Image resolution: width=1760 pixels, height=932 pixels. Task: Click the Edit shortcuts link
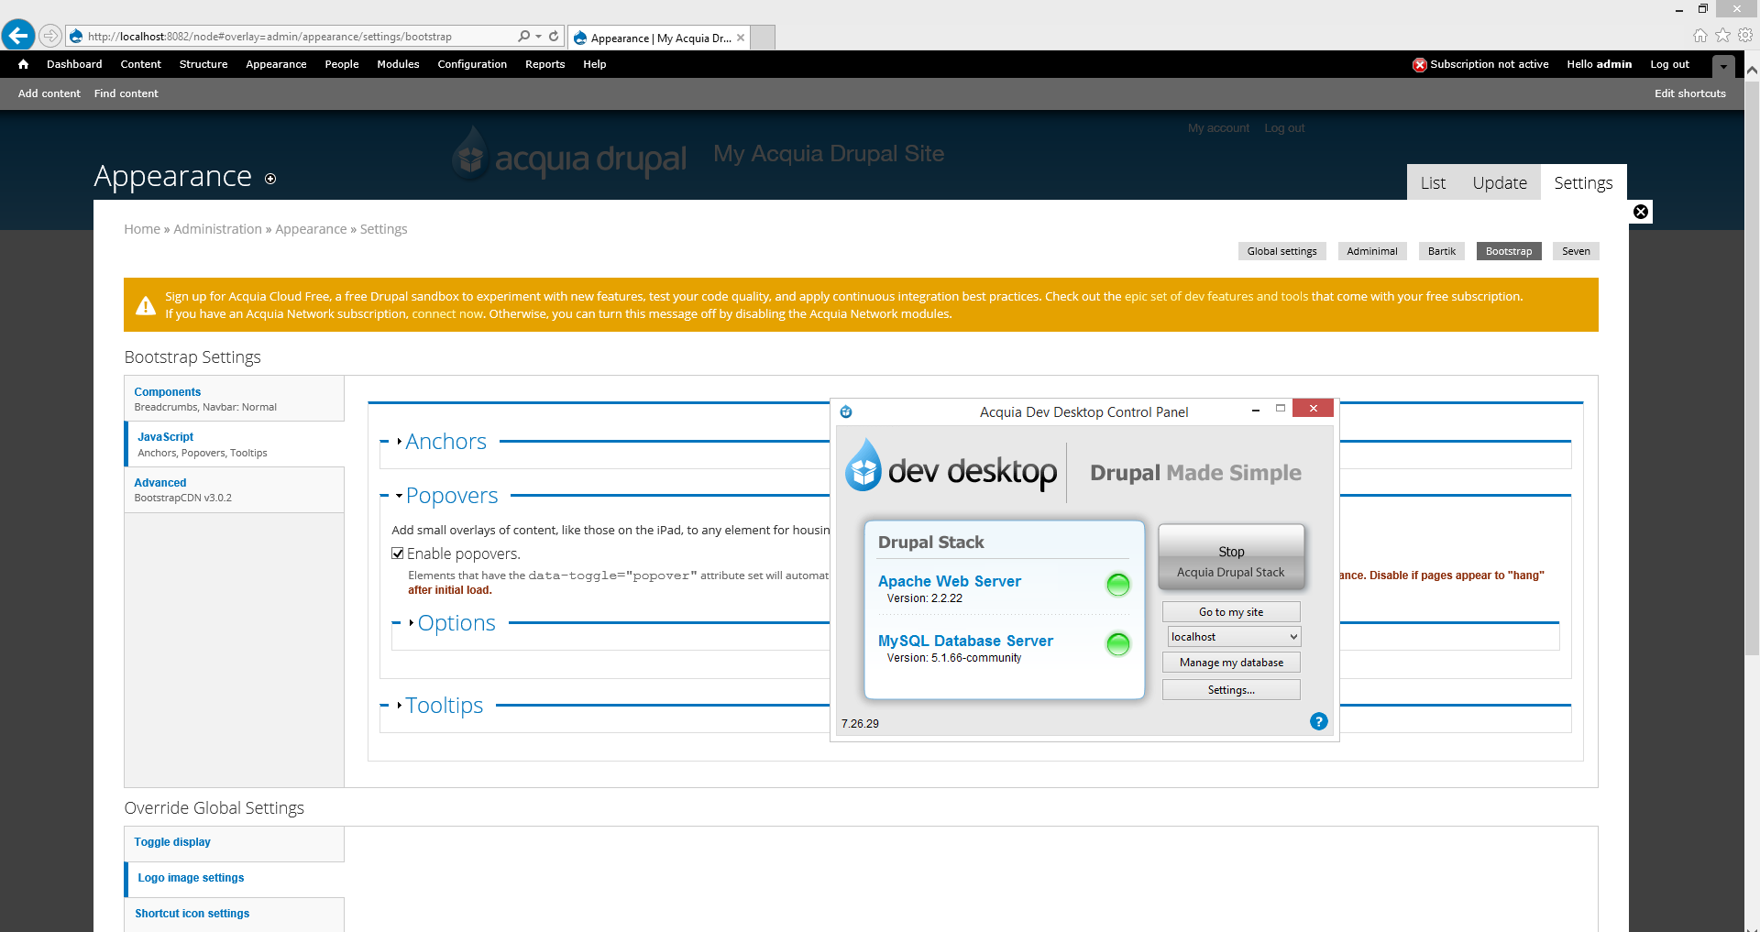point(1690,93)
